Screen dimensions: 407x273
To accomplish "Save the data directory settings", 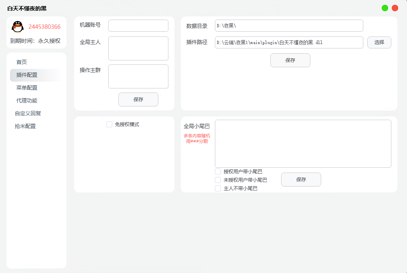I will point(290,60).
